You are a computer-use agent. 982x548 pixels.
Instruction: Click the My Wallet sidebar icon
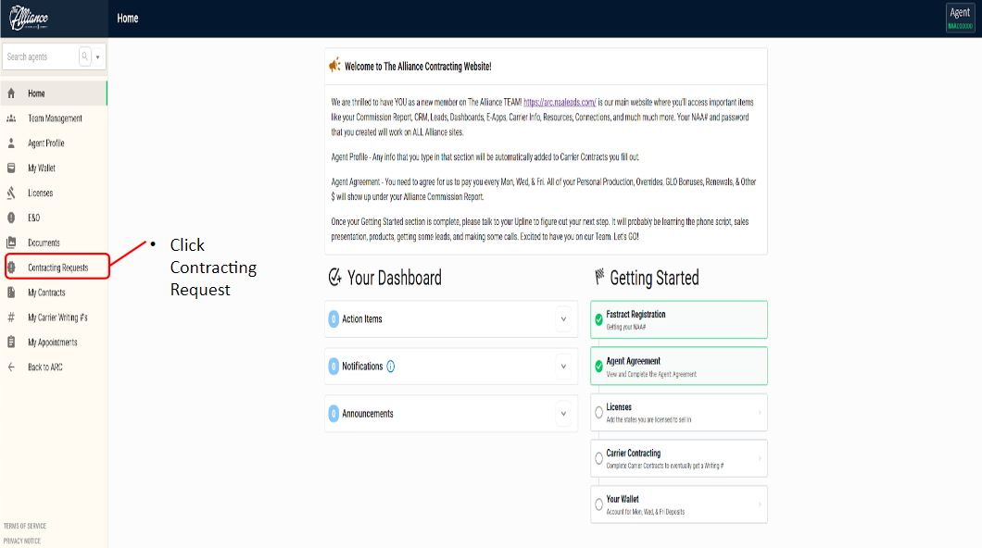click(x=11, y=168)
